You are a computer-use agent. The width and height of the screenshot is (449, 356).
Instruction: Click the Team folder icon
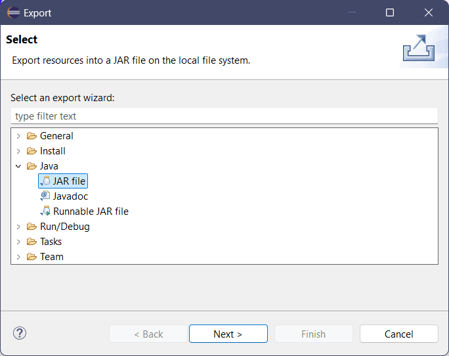32,257
